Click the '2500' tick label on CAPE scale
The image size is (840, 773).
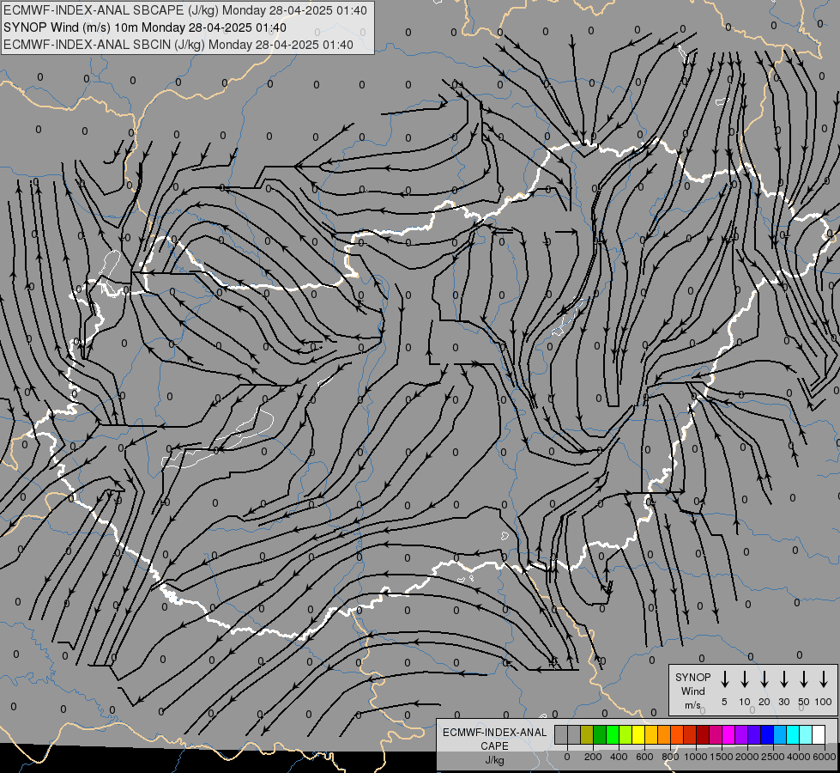pos(773,757)
